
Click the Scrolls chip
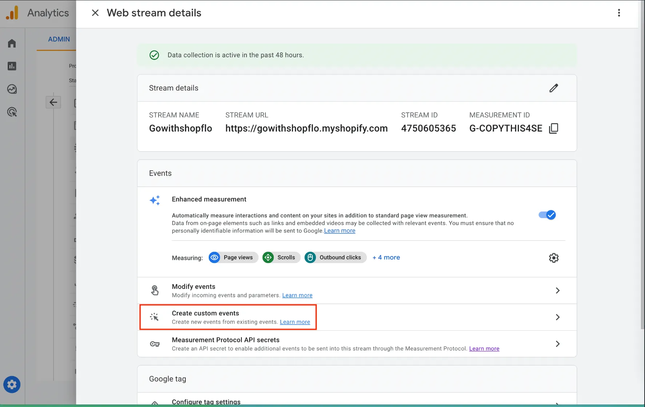(x=281, y=258)
